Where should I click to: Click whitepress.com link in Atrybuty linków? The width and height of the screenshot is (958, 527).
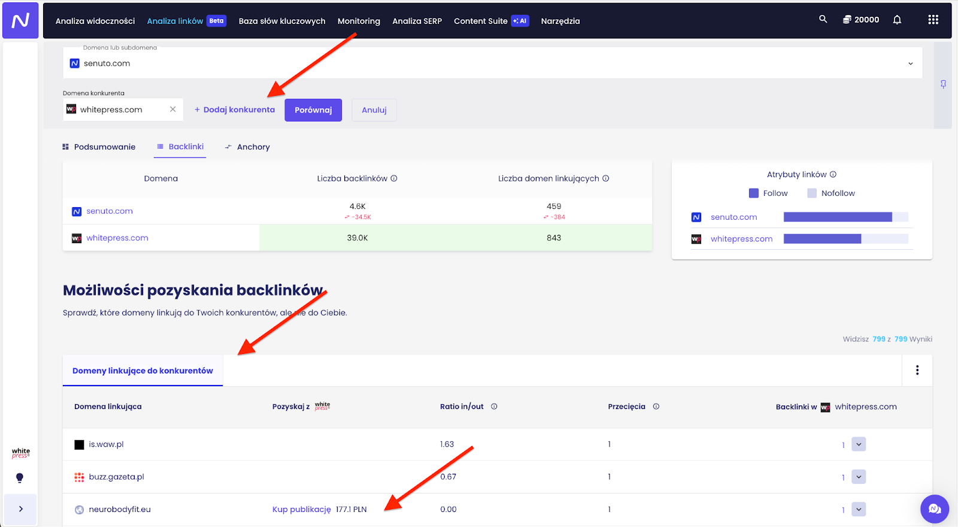tap(742, 239)
